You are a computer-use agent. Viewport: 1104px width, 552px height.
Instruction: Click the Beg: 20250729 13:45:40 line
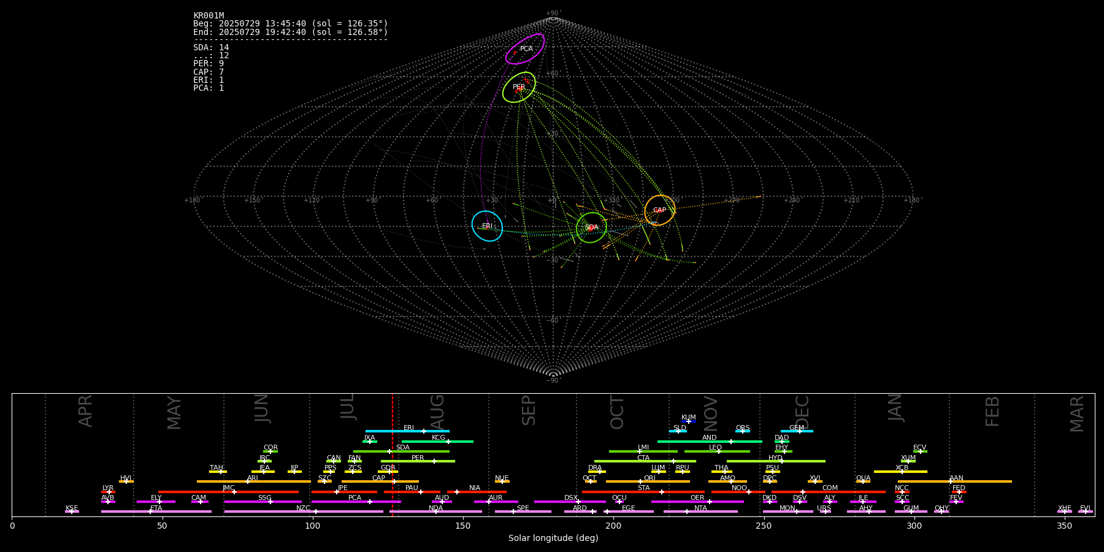291,24
